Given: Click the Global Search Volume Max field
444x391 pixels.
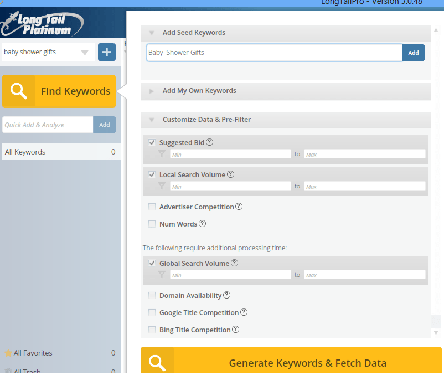Looking at the screenshot, I should point(365,275).
